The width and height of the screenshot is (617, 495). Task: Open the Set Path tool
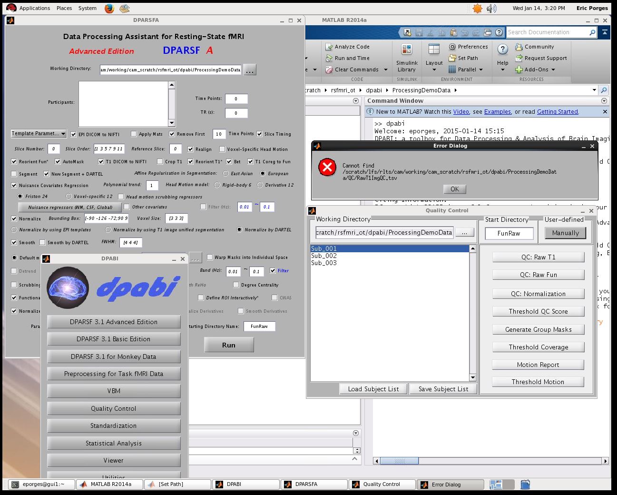pos(463,58)
